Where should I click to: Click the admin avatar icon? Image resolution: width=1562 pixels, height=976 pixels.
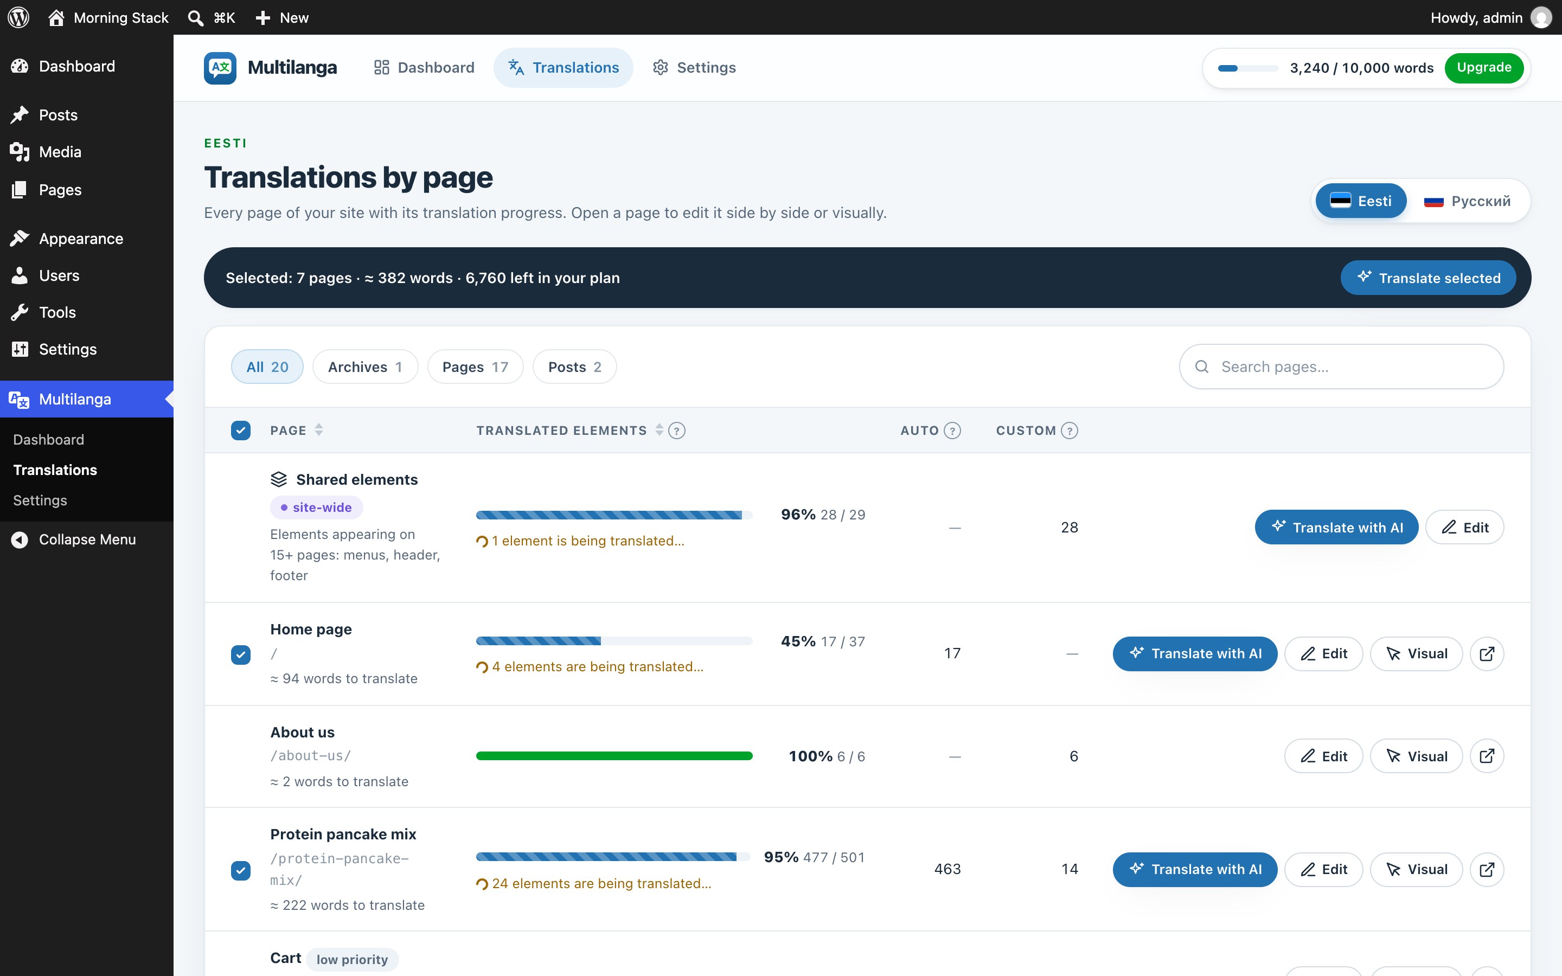1541,17
